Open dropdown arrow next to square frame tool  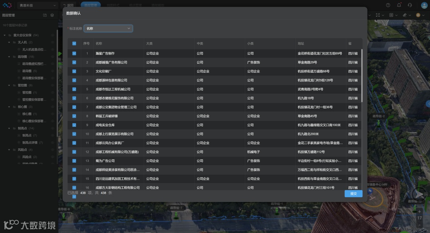[396, 16]
